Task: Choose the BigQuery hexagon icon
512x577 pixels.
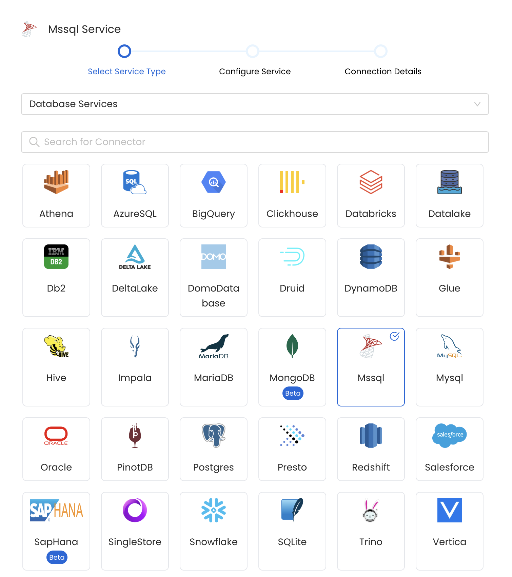Action: pyautogui.click(x=213, y=182)
